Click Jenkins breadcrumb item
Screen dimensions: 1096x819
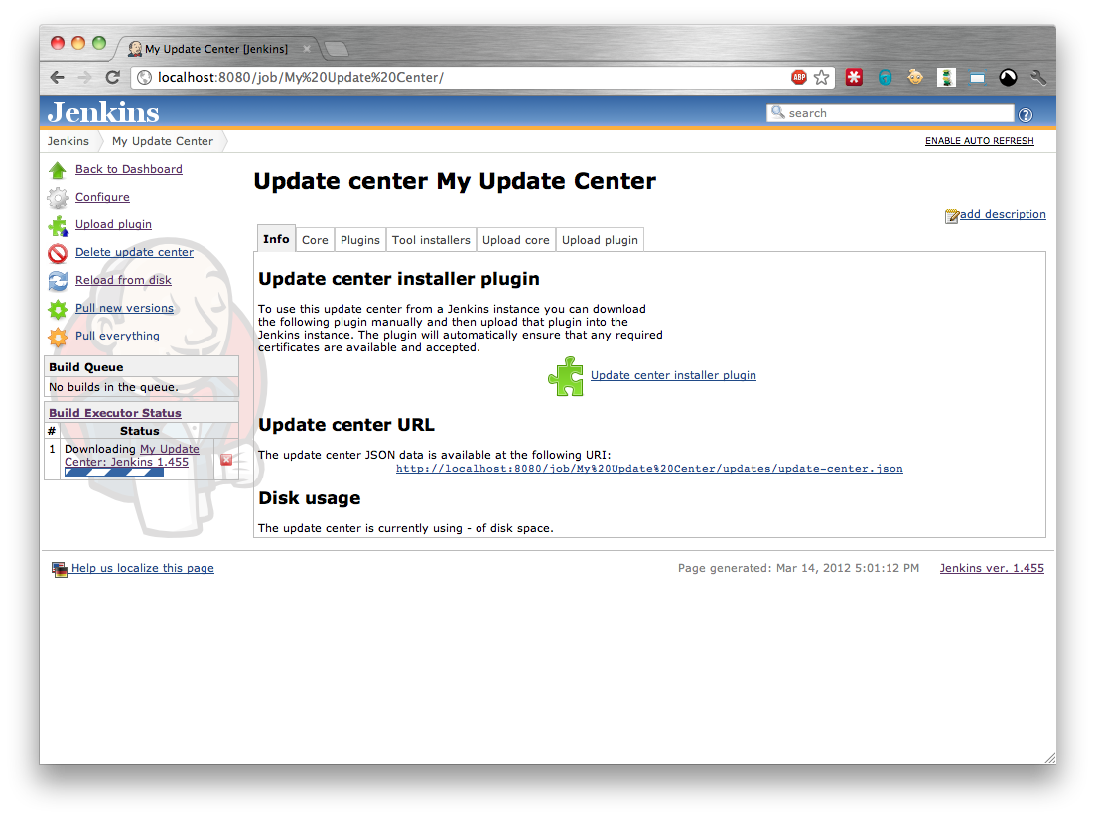pyautogui.click(x=68, y=141)
